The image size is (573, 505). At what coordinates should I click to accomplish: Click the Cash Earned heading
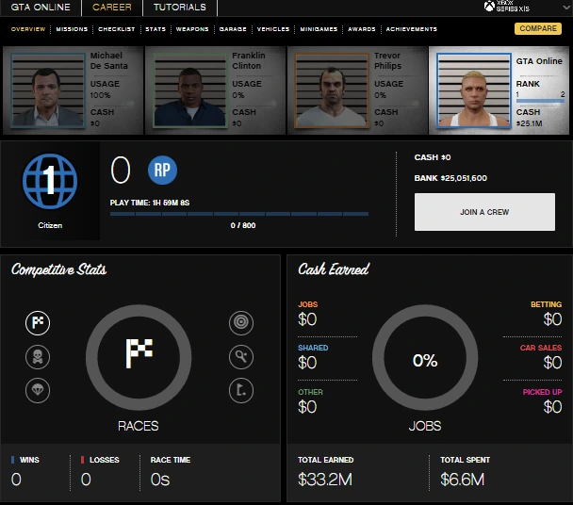[x=334, y=269]
